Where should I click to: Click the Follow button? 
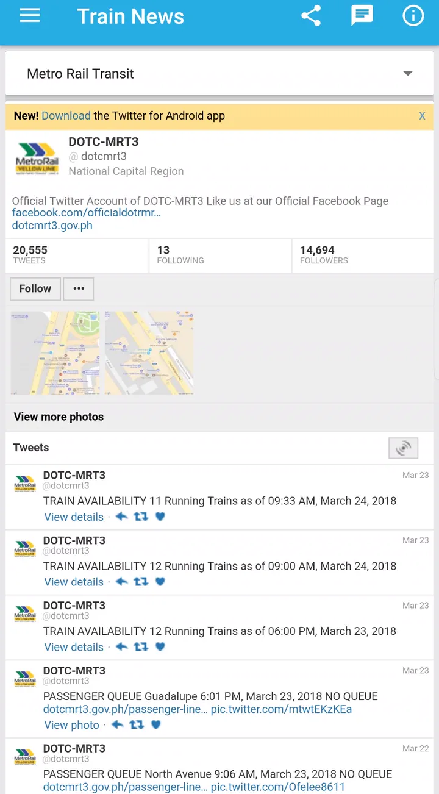pos(35,289)
